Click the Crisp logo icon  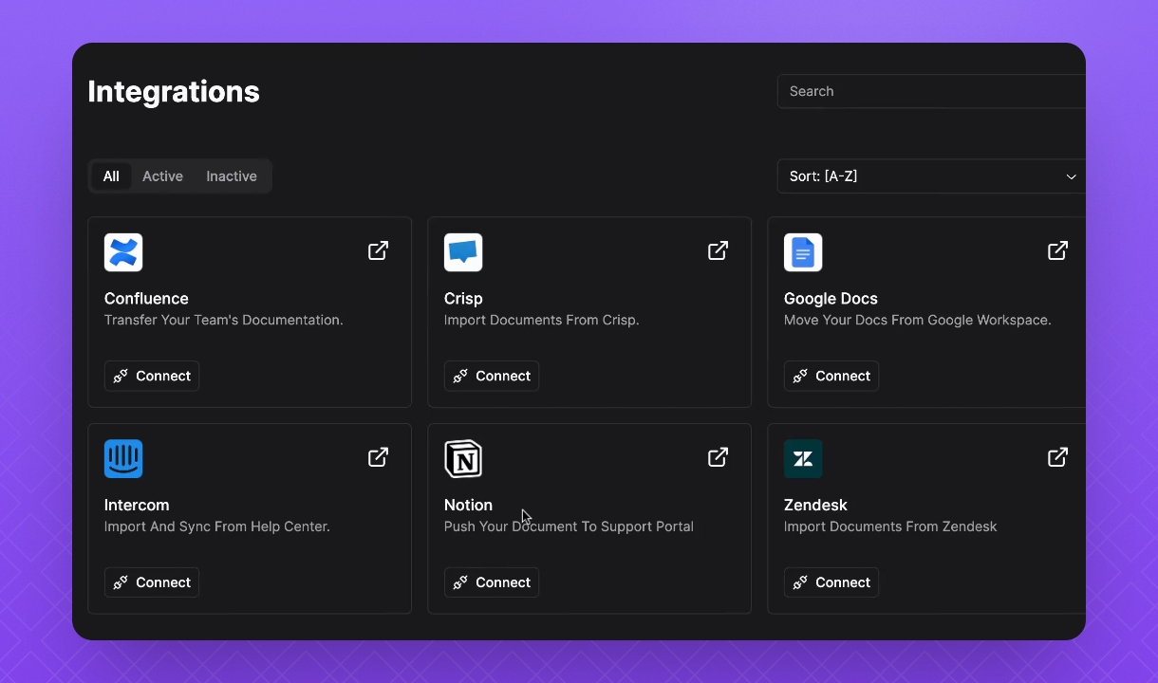point(463,252)
